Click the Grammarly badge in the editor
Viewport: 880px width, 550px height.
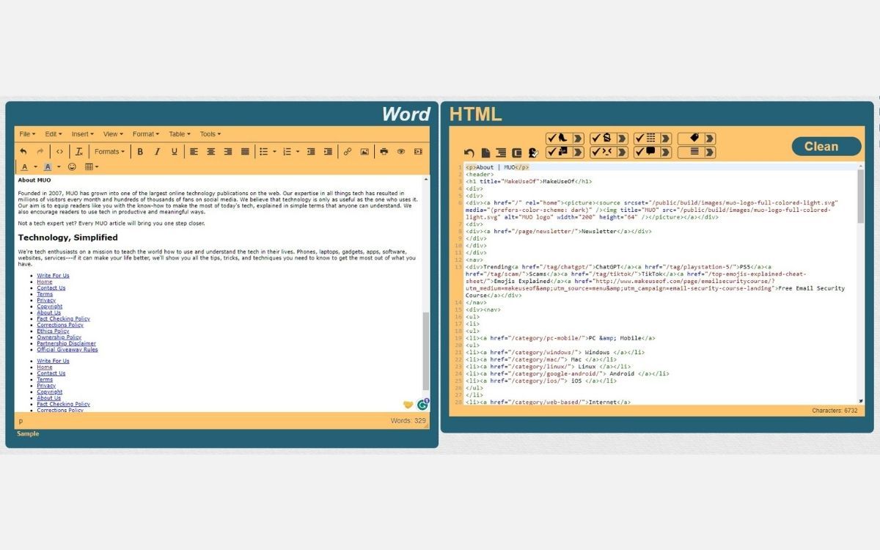click(x=423, y=404)
